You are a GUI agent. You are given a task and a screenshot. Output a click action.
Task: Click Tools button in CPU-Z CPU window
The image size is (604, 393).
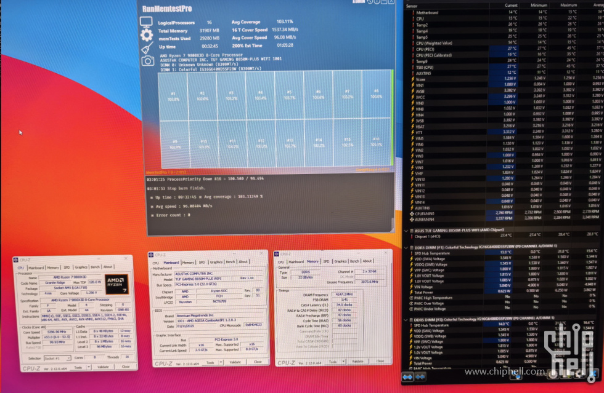[x=78, y=367]
